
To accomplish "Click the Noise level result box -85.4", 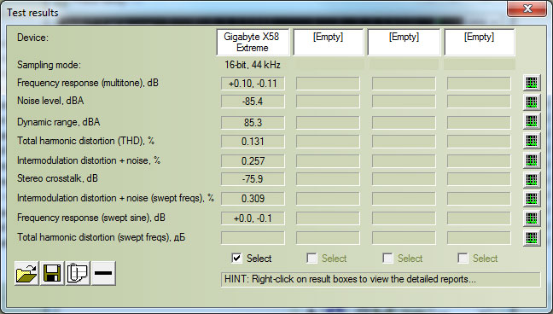I will [253, 102].
